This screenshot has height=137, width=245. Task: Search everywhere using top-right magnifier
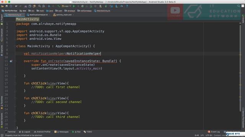(x=238, y=6)
